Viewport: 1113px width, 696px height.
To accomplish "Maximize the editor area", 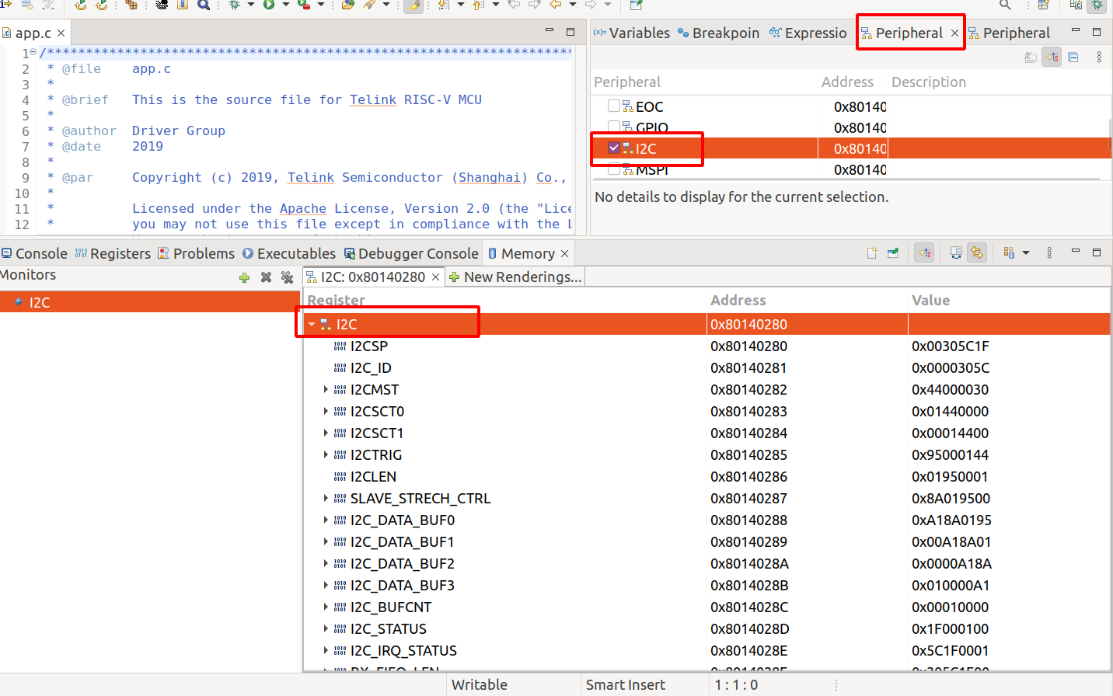I will tap(570, 32).
